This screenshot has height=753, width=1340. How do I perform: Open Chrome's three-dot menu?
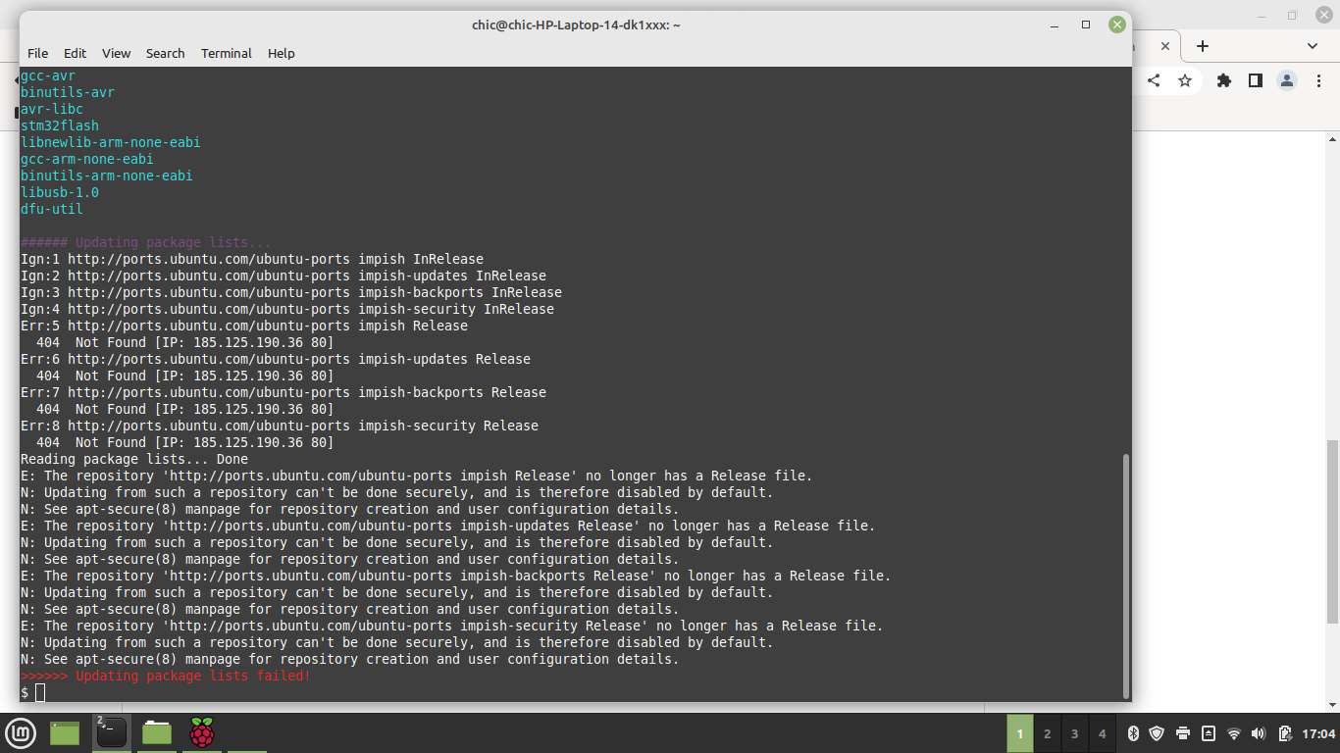(1318, 81)
